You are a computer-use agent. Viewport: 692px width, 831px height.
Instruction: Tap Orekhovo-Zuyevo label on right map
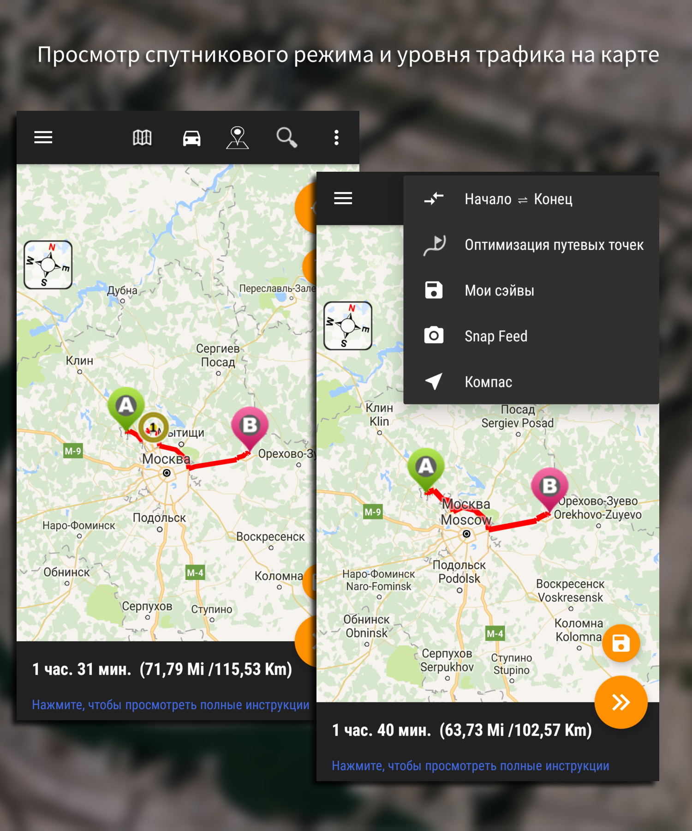pyautogui.click(x=598, y=515)
